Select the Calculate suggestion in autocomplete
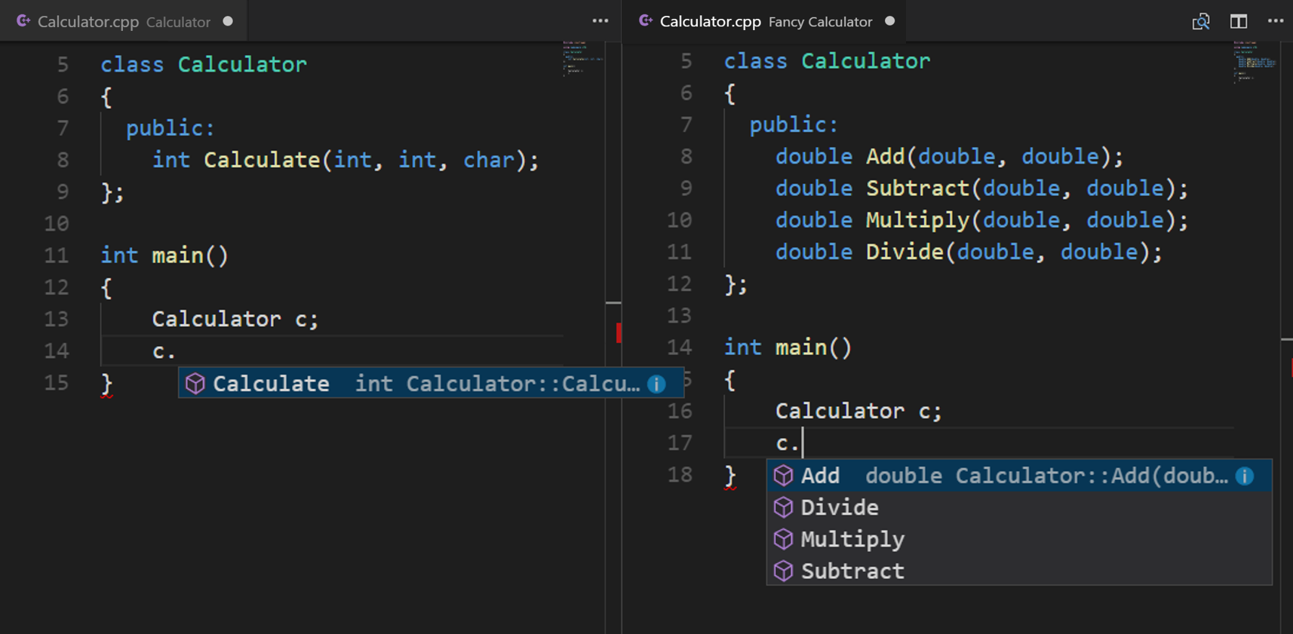 (431, 384)
